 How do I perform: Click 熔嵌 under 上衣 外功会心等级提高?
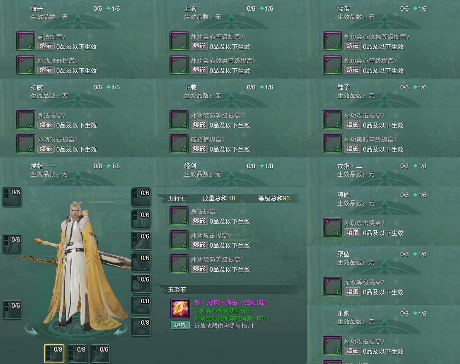click(199, 46)
